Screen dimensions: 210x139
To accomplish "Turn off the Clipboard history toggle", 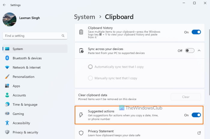I will click(196, 32).
